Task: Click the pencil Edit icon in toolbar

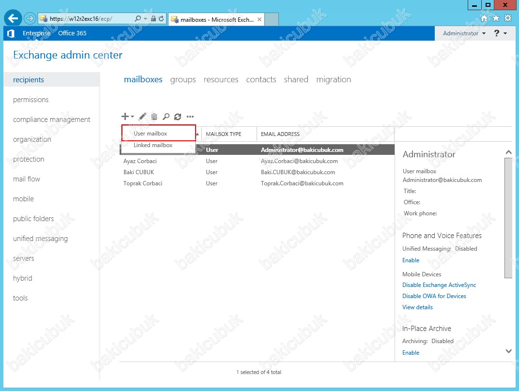Action: coord(142,117)
